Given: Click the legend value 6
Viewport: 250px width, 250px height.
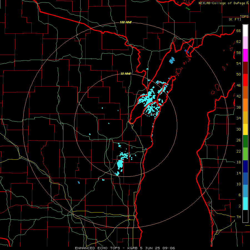Looking at the screenshot, I should coord(239,195).
